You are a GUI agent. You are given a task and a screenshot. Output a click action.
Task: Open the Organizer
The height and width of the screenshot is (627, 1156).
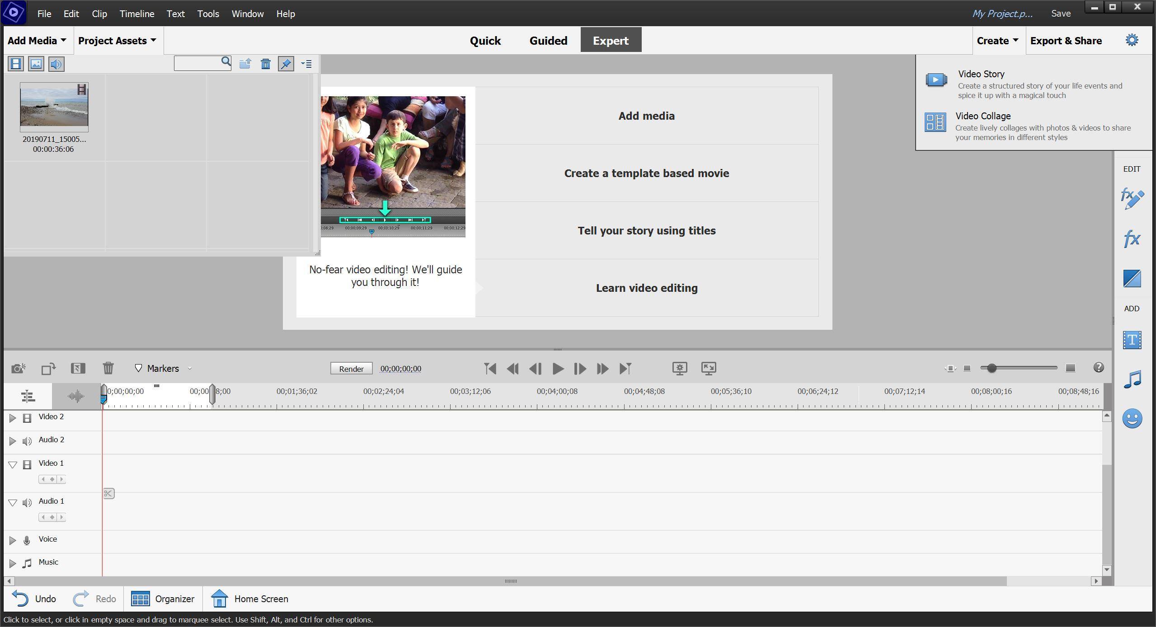[163, 599]
